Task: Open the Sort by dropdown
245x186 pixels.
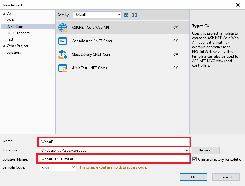Action: (x=97, y=15)
